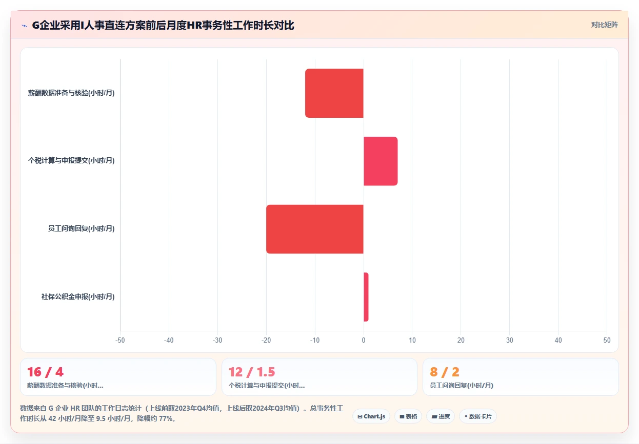Click the 0 x-axis tick label
The image size is (639, 444).
[x=364, y=340]
